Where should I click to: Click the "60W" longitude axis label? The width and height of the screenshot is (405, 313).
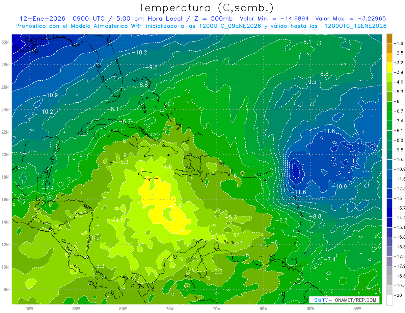click(310, 309)
